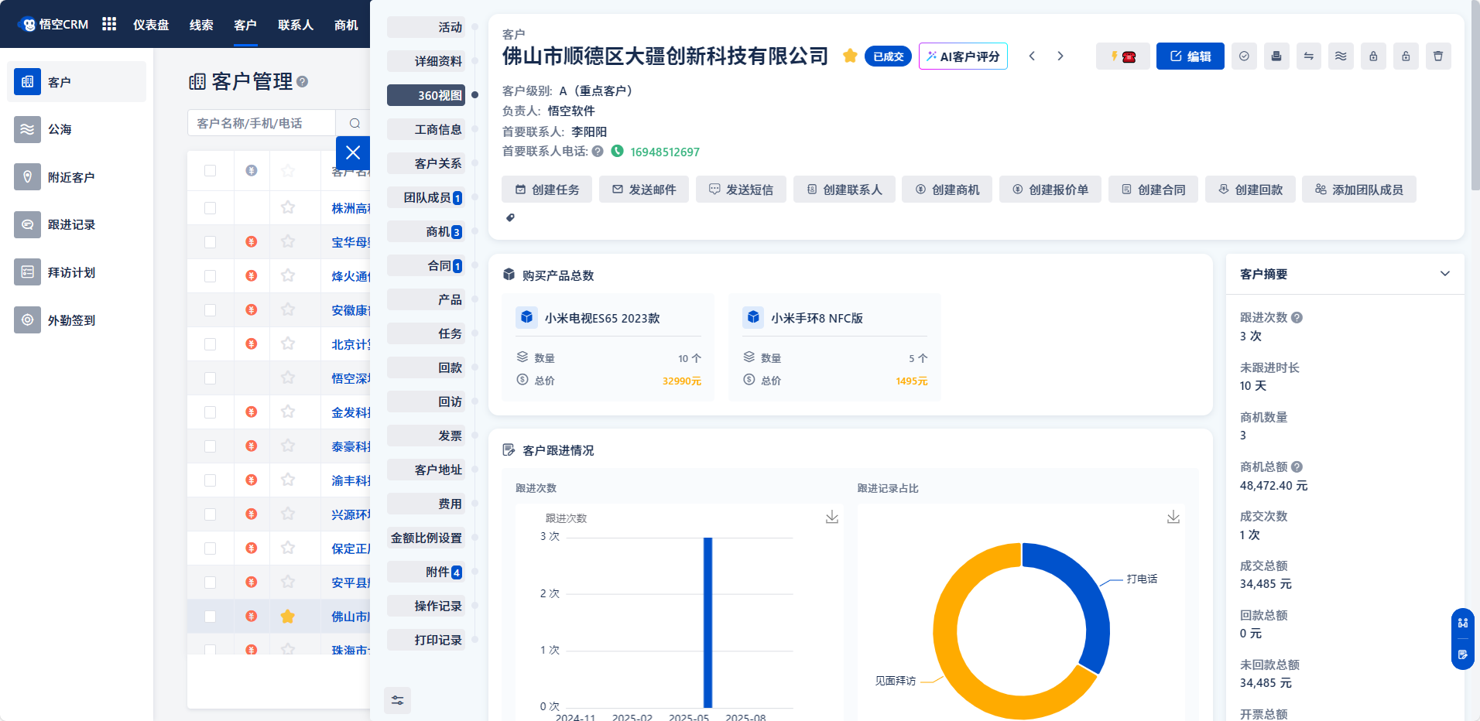Click the lower note icon on floating widget
Viewport: 1480px width, 721px height.
point(1463,654)
